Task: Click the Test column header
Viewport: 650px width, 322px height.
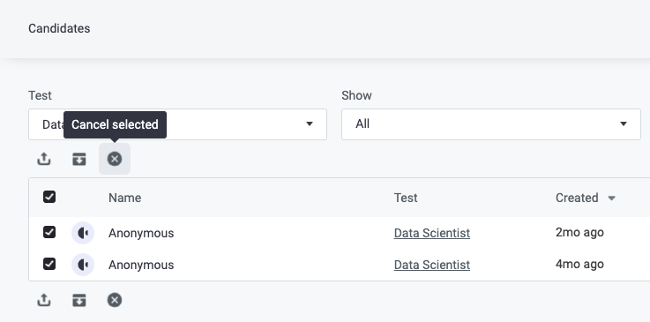Action: [406, 198]
